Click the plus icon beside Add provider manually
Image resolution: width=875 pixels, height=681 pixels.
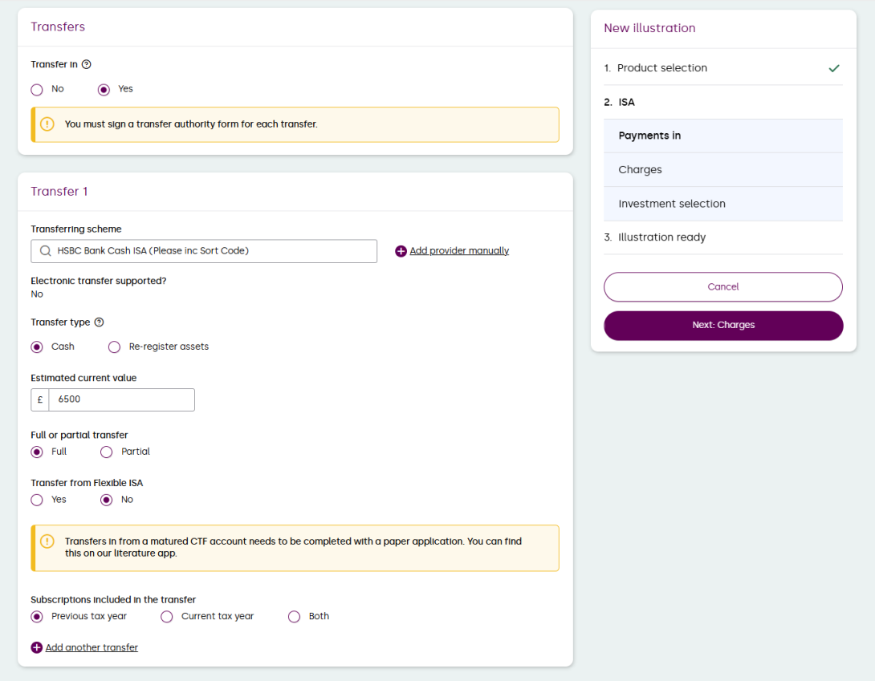click(x=401, y=251)
